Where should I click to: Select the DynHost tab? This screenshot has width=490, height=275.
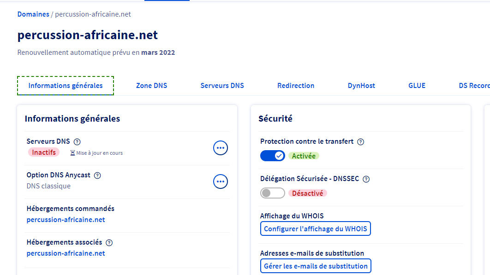coord(361,86)
